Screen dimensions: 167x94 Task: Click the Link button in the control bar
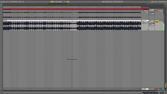[2, 2]
